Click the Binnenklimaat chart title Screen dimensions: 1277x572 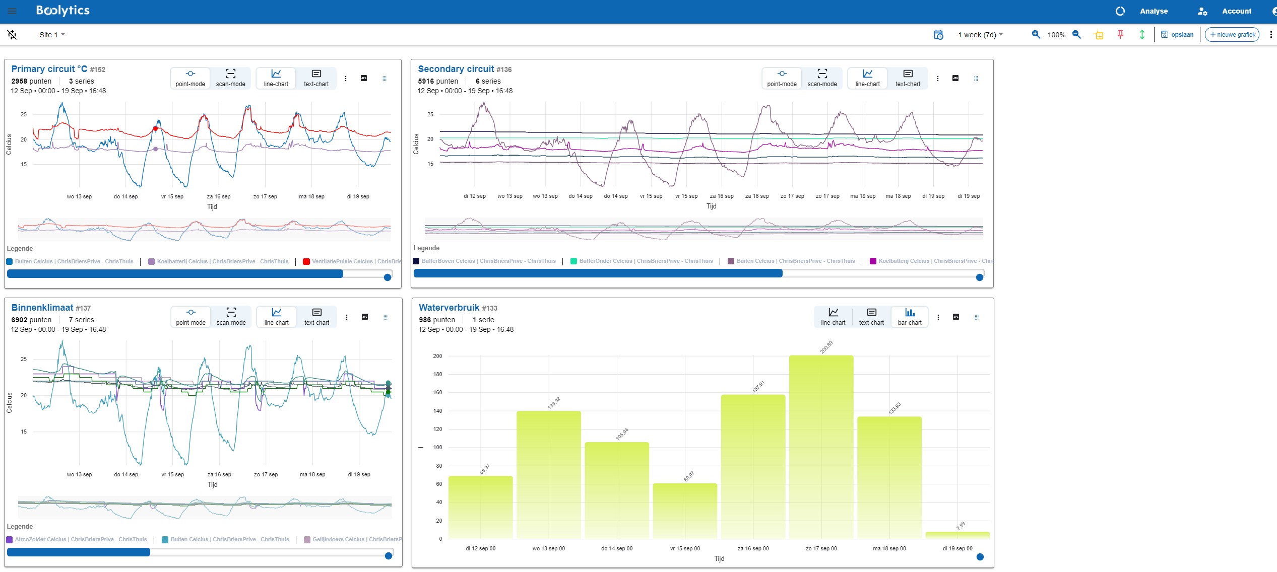[x=42, y=308]
